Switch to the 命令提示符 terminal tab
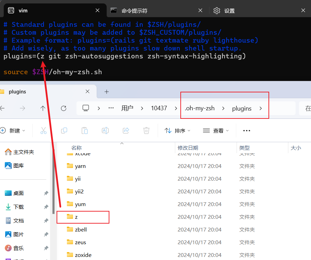The height and width of the screenshot is (260, 311). pyautogui.click(x=157, y=10)
